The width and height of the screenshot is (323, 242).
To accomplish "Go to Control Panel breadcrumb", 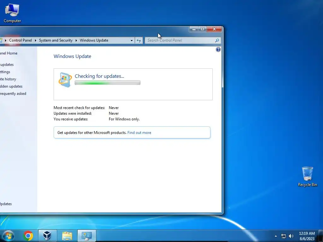I will pos(21,40).
